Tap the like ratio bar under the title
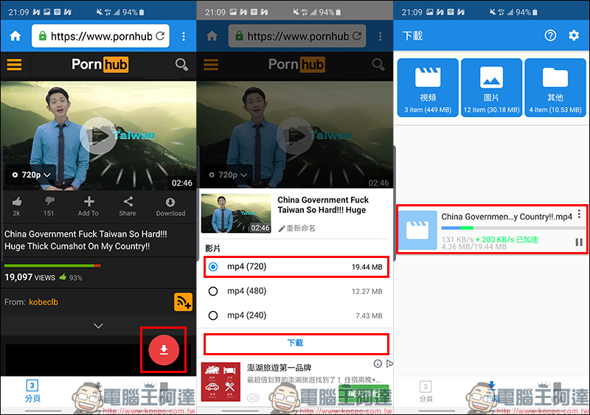The image size is (590, 415). pos(52,265)
